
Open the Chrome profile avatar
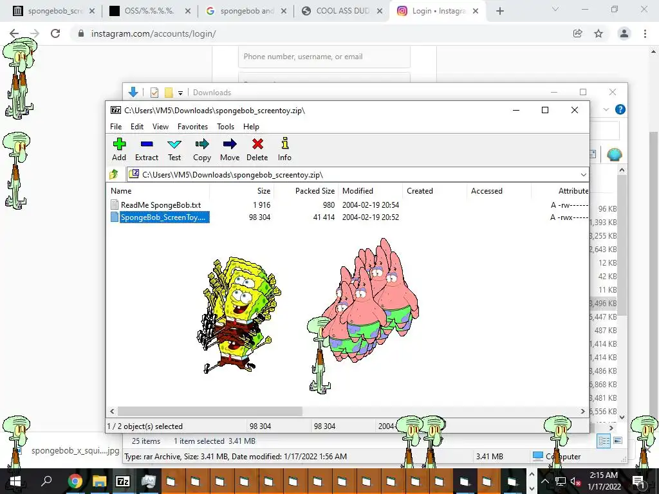[x=624, y=33]
